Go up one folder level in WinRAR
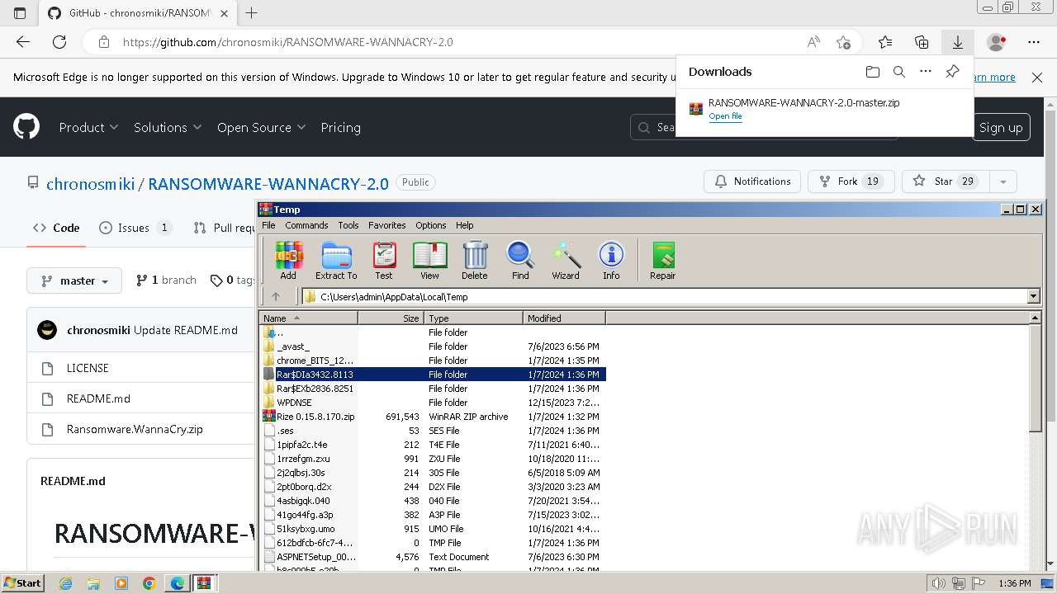Screen dimensions: 1057x594 276,296
